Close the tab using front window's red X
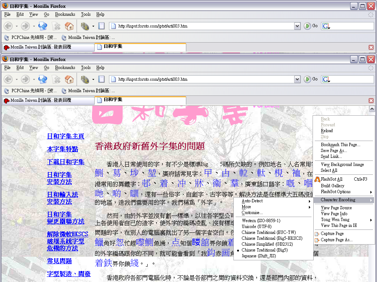Viewport: 377px width, 282px height. click(x=371, y=101)
